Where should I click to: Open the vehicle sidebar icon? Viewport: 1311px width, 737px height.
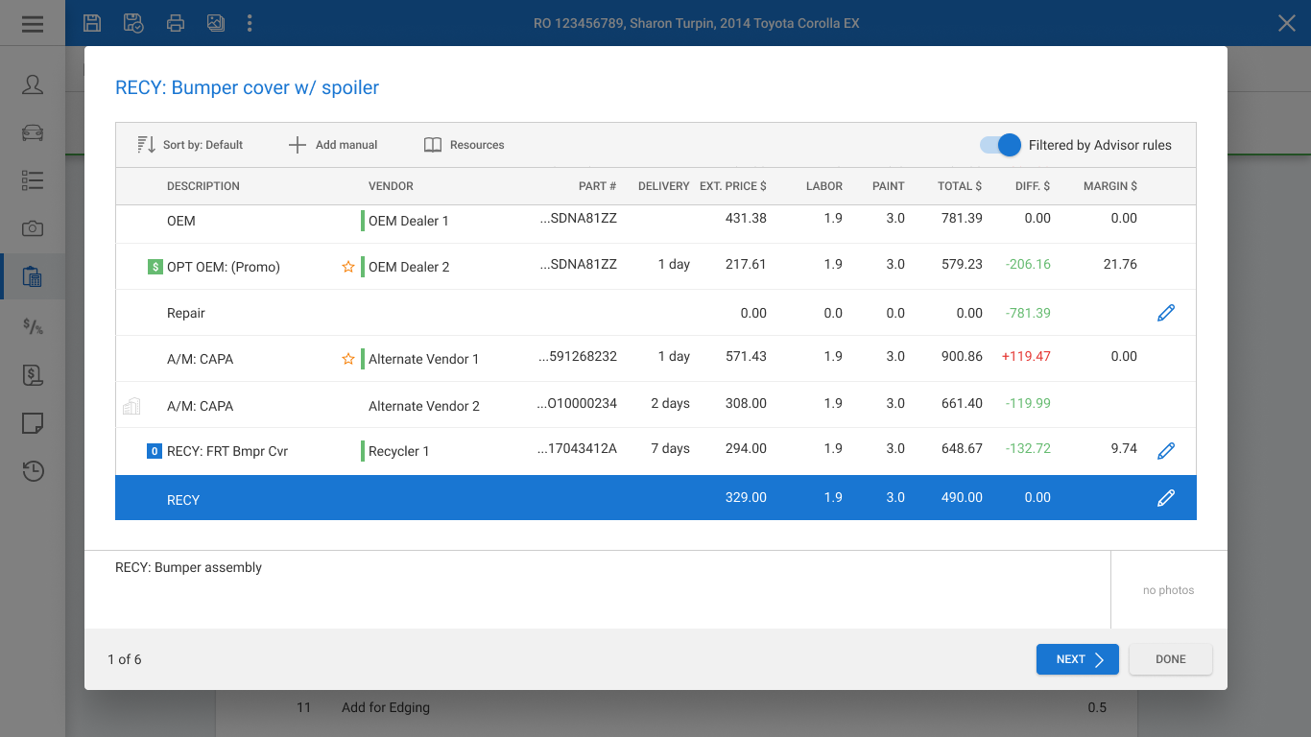click(x=33, y=132)
